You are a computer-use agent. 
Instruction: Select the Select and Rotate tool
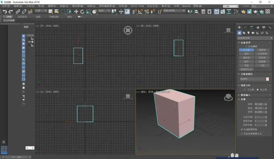pyautogui.click(x=82, y=11)
